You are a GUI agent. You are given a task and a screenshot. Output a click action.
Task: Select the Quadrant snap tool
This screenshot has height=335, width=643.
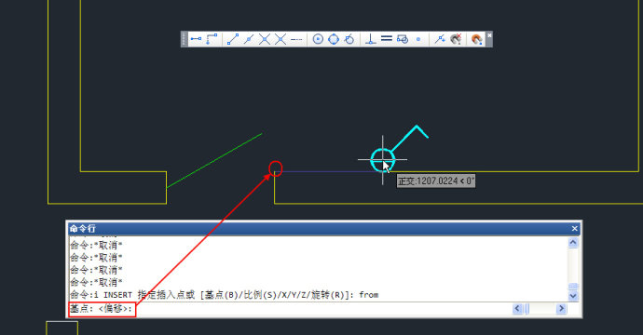334,39
